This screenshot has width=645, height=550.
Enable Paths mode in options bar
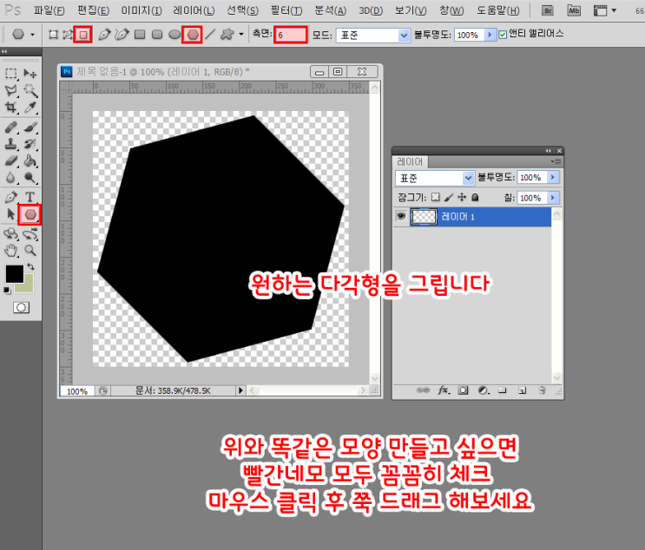pyautogui.click(x=67, y=35)
